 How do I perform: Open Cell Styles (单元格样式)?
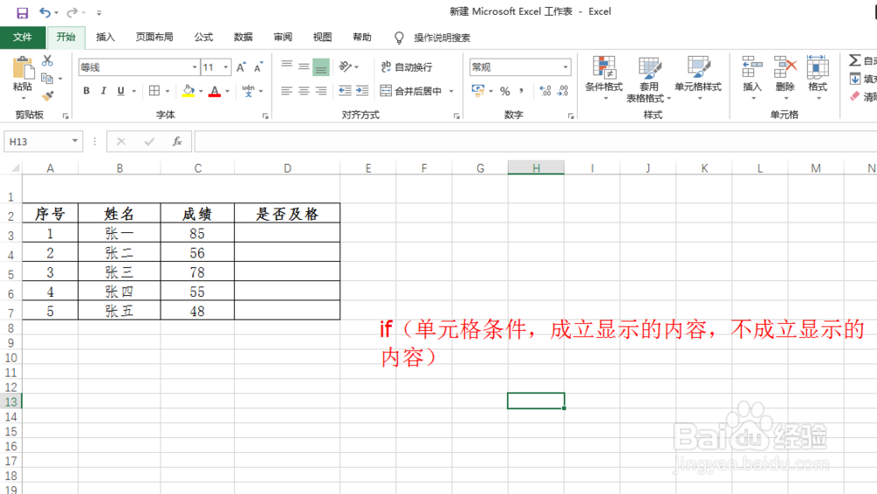pos(698,78)
